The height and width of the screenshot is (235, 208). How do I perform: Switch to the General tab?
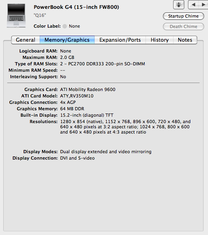click(x=26, y=40)
